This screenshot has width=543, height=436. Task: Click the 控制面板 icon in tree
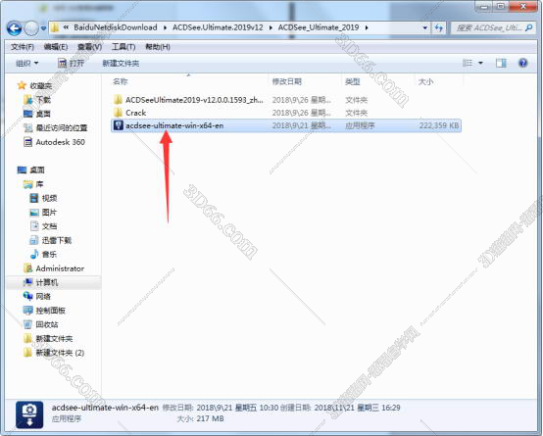coord(27,311)
